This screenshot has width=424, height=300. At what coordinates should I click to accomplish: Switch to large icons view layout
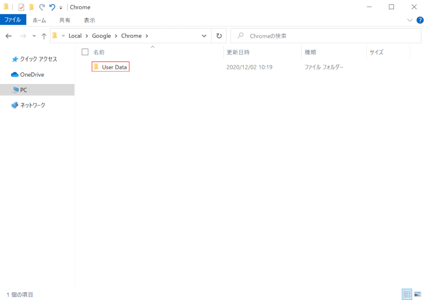click(x=418, y=294)
